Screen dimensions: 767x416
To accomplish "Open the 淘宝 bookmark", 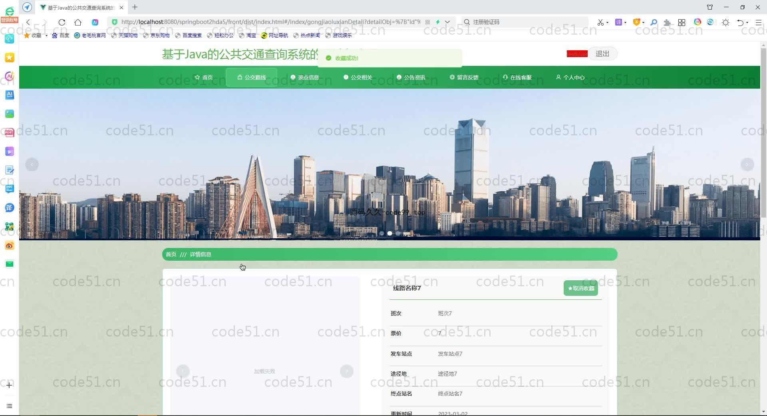I will click(x=248, y=36).
